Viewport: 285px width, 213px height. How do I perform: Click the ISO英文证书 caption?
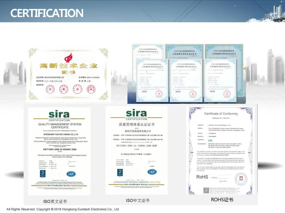[55, 202]
